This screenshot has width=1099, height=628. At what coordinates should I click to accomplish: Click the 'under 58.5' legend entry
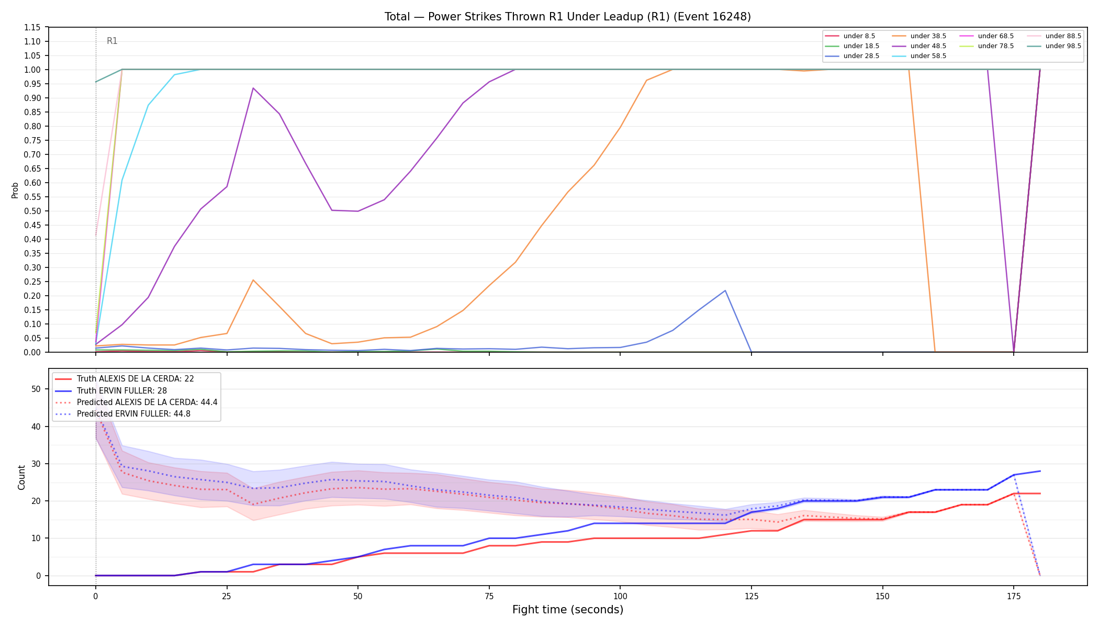coord(919,56)
